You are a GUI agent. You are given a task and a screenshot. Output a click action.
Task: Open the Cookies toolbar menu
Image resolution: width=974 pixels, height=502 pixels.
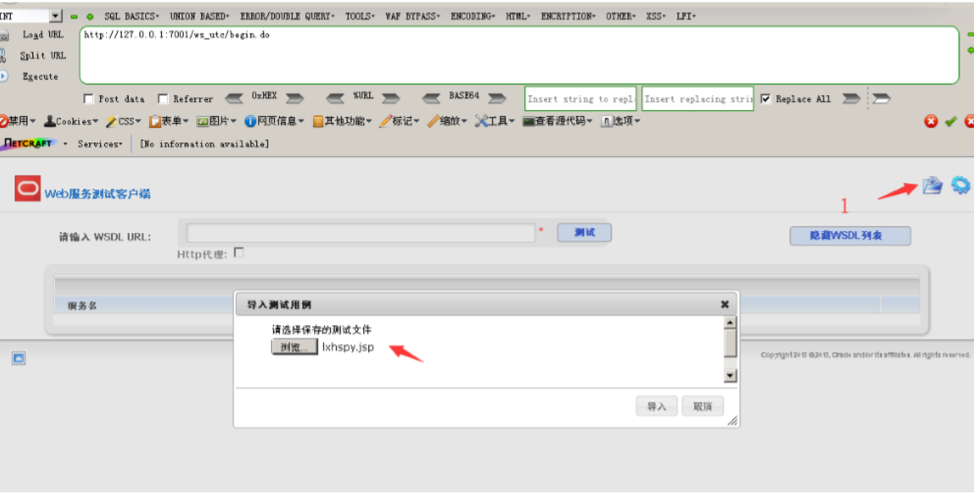(x=71, y=121)
